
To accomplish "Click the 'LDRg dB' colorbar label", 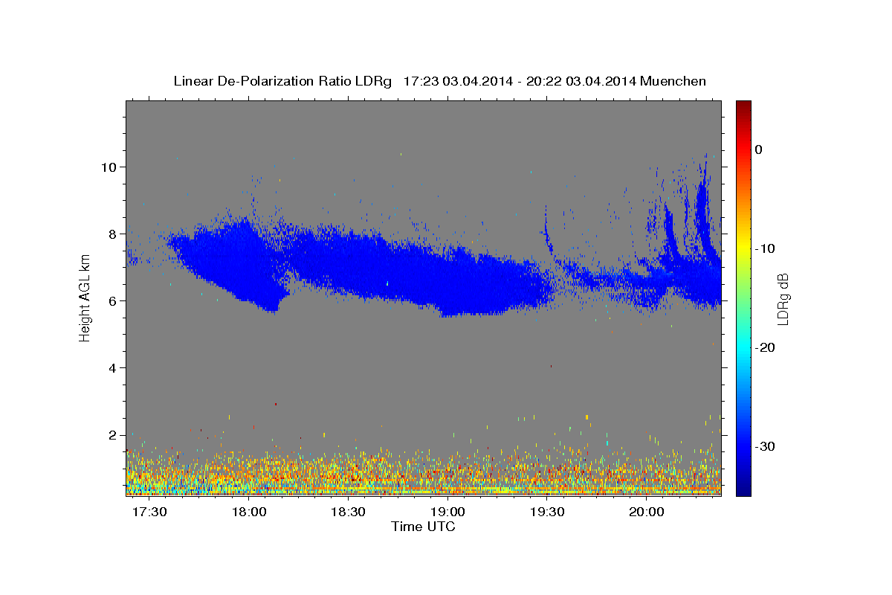I will (782, 299).
